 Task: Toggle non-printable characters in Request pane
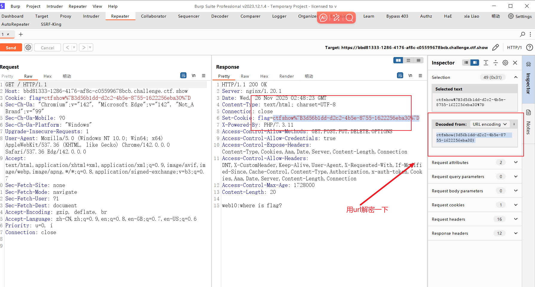(x=194, y=76)
